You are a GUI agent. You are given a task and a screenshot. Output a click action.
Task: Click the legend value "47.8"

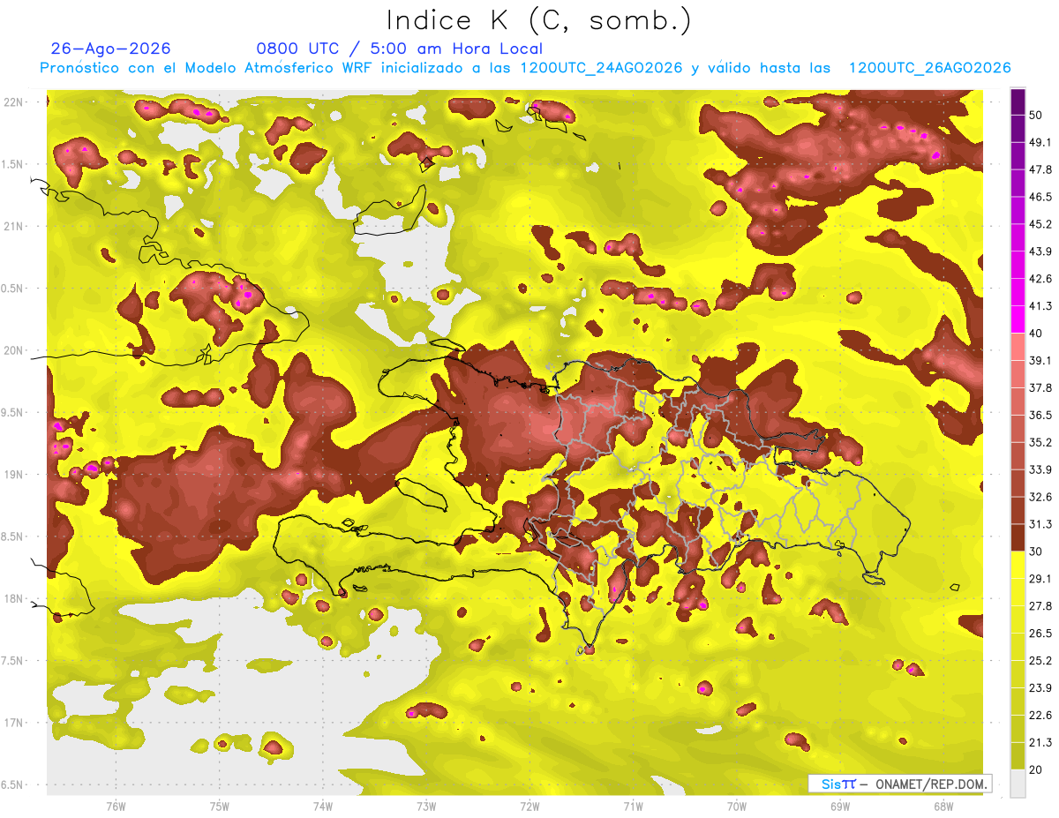point(1041,169)
